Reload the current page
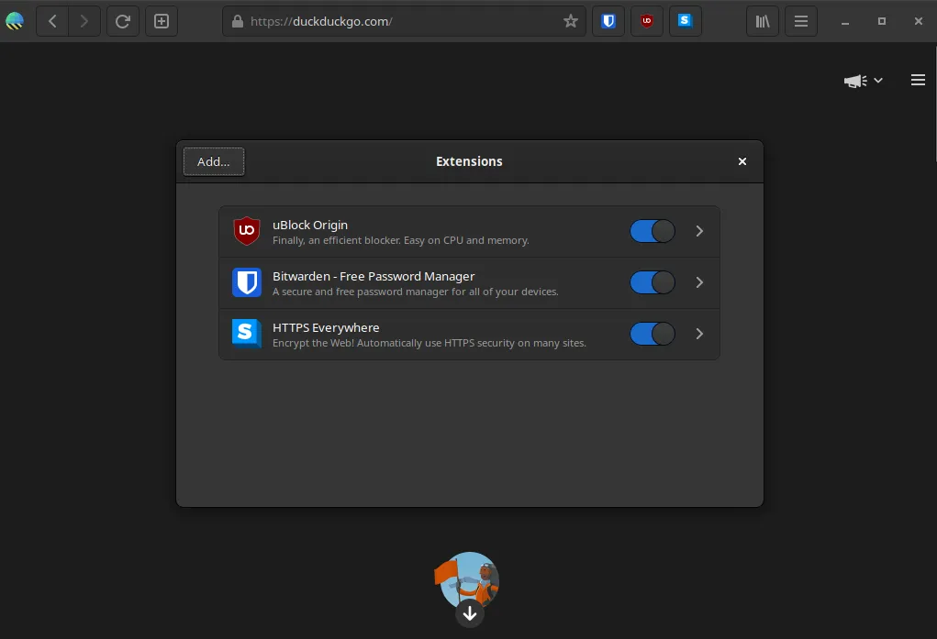937x639 pixels. [122, 21]
